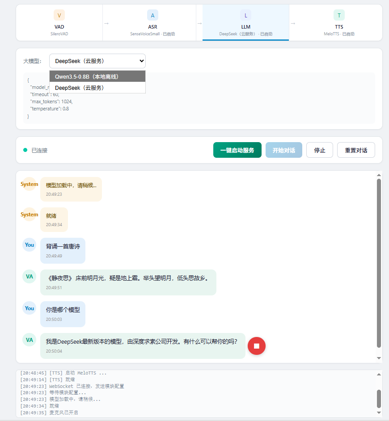Click You avatar beside 背诵一首唐诗

point(29,244)
